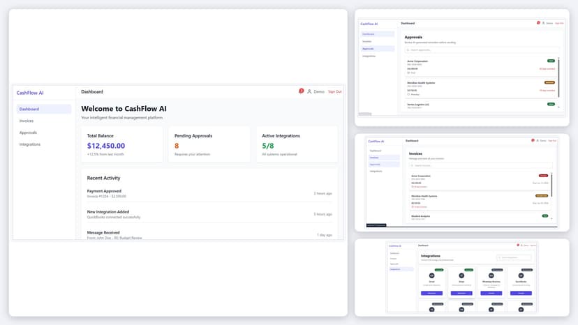This screenshot has width=578, height=325.
Task: Click the QuickBooks integration round icon
Action: click(x=521, y=275)
